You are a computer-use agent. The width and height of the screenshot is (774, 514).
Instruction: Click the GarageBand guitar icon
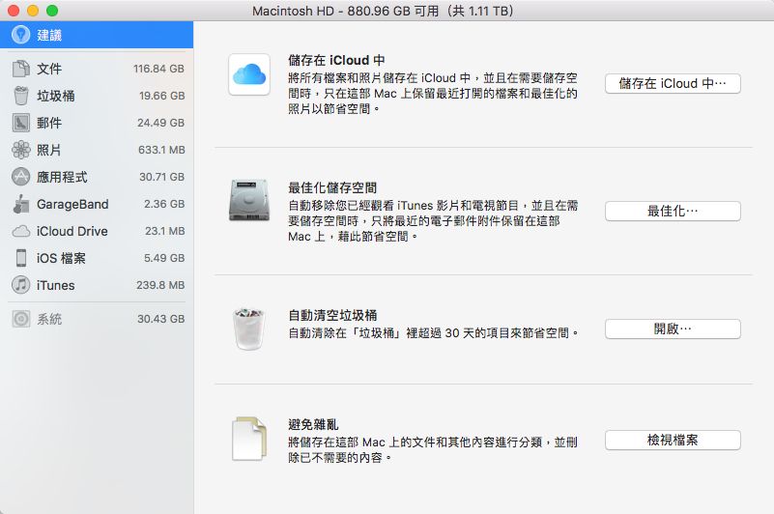point(20,204)
